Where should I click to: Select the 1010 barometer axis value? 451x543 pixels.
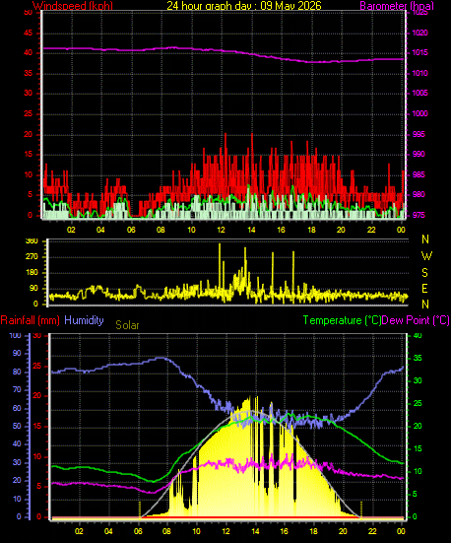click(x=419, y=73)
